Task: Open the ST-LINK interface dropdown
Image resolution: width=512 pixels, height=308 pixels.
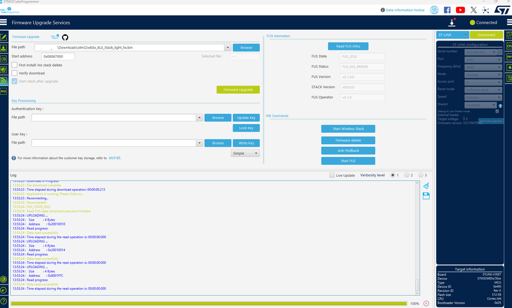Action: pyautogui.click(x=453, y=35)
